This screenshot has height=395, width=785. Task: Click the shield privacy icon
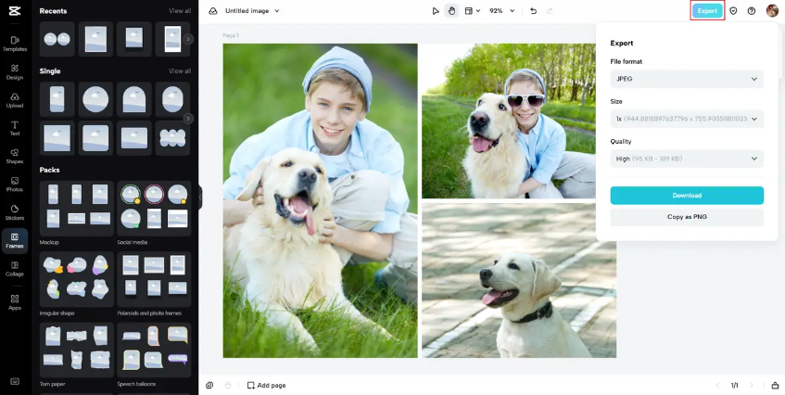pyautogui.click(x=733, y=11)
